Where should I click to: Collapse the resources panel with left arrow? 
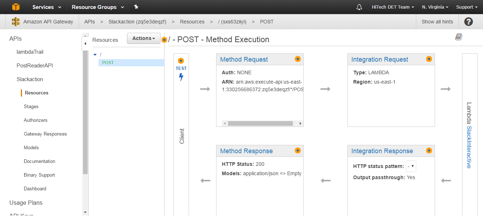pyautogui.click(x=85, y=44)
